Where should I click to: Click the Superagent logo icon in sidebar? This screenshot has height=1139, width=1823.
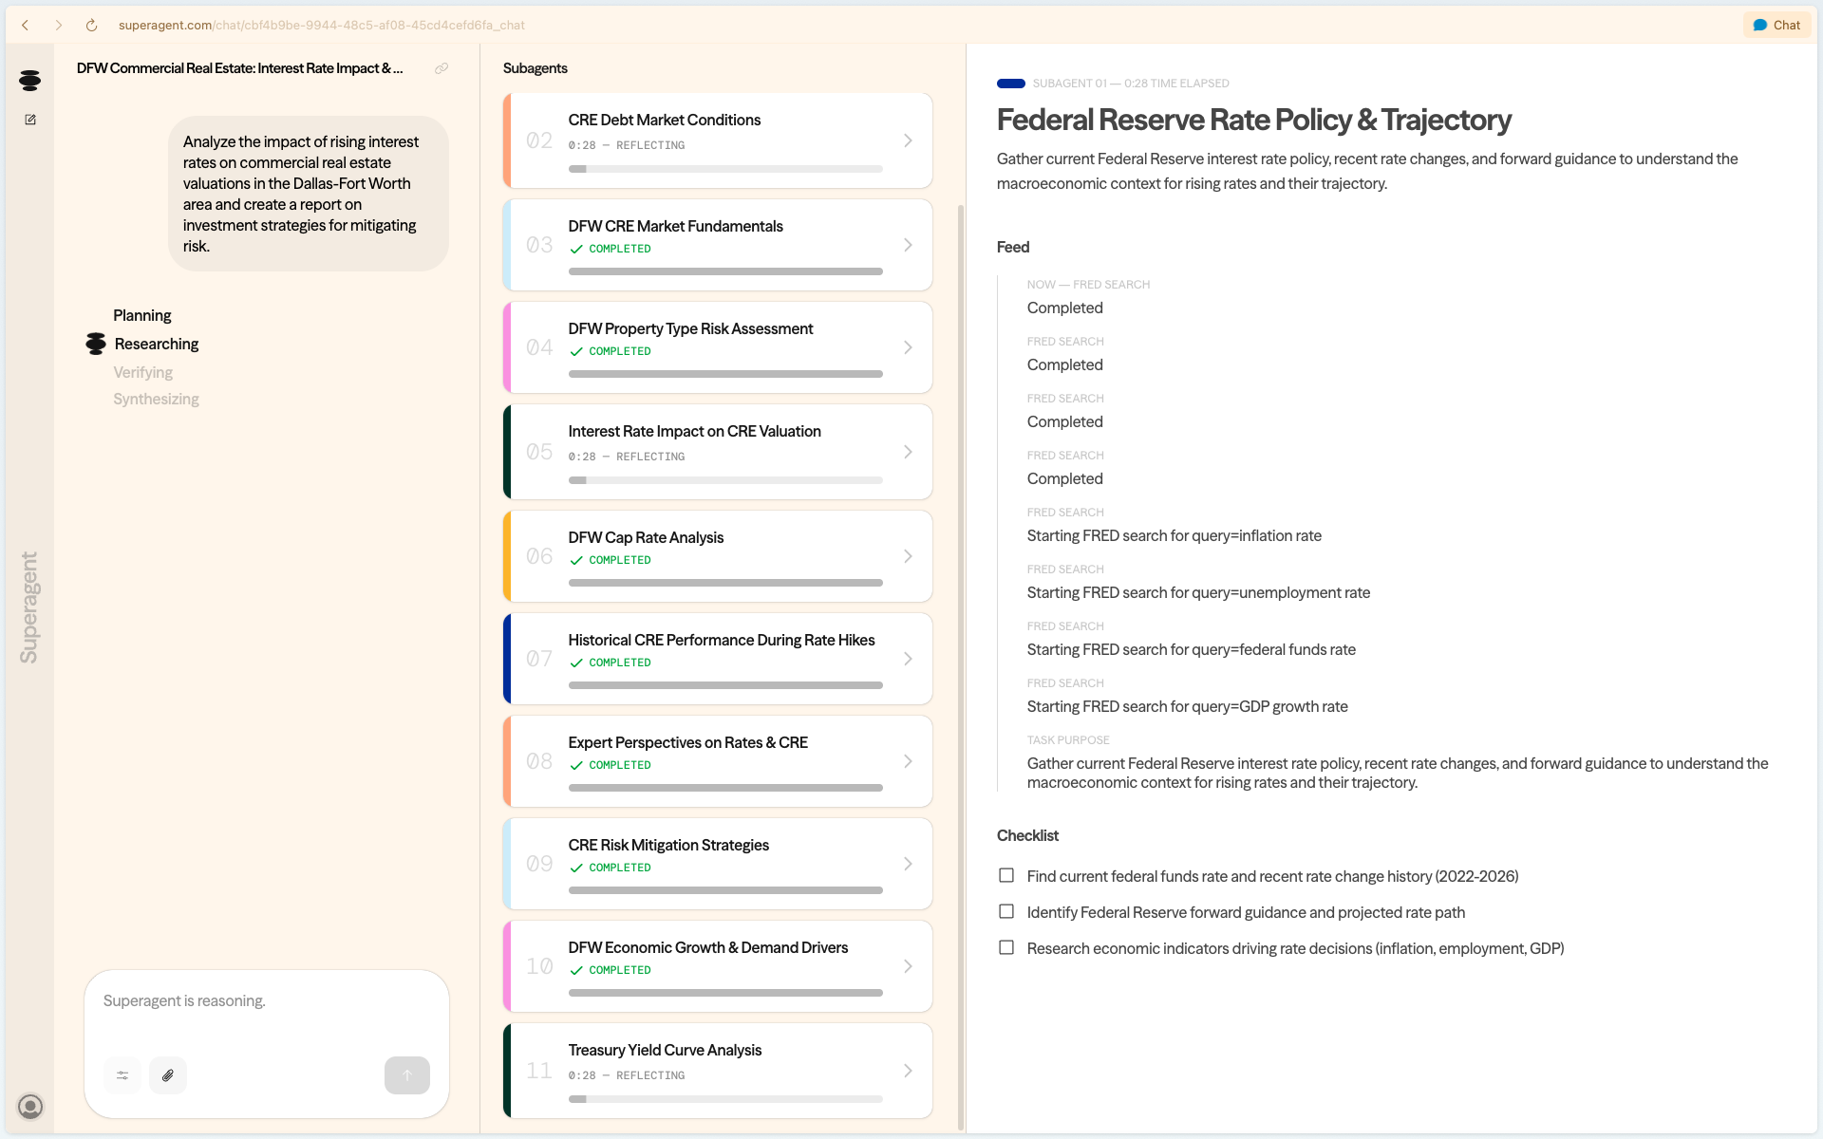(29, 81)
